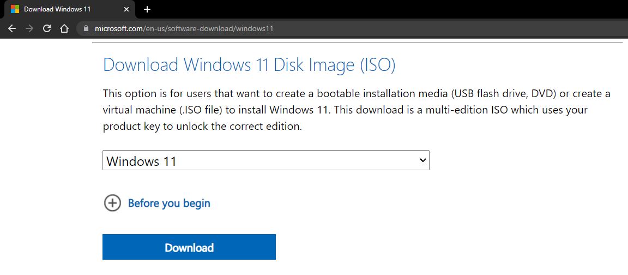
Task: Go back with the browser back arrow
Action: tap(12, 28)
